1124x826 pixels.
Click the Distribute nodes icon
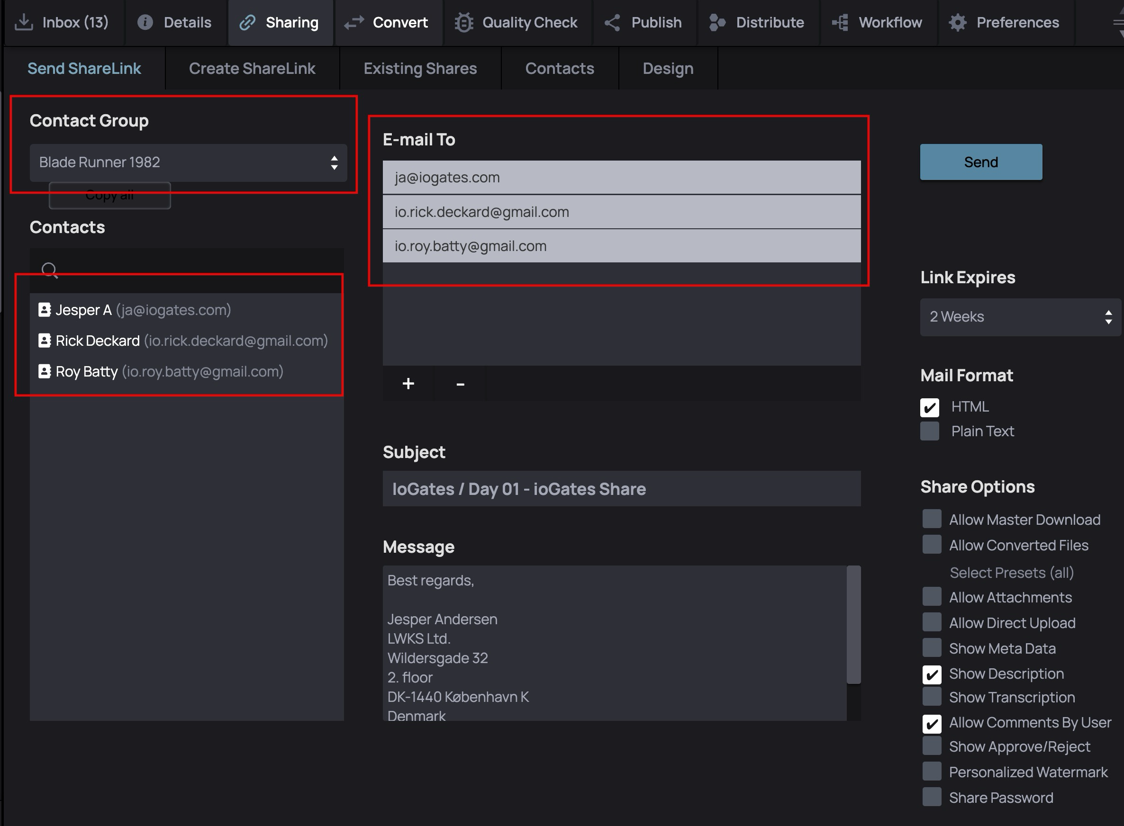click(717, 23)
